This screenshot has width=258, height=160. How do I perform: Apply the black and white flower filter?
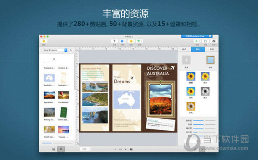(x=205, y=91)
